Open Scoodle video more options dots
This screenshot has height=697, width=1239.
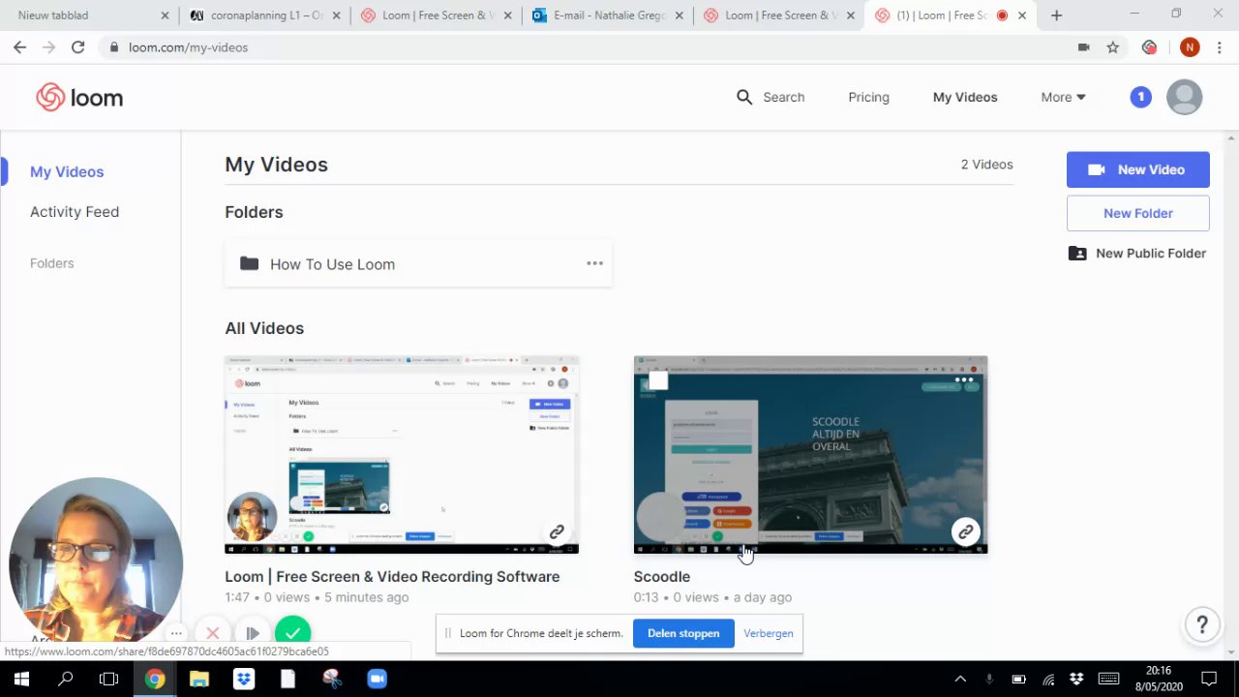(x=964, y=379)
